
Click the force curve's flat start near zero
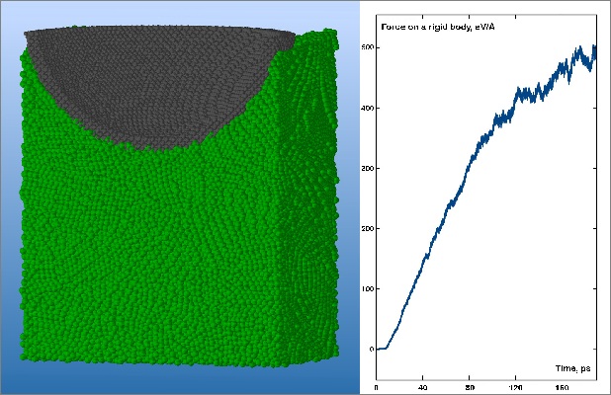pyautogui.click(x=382, y=348)
